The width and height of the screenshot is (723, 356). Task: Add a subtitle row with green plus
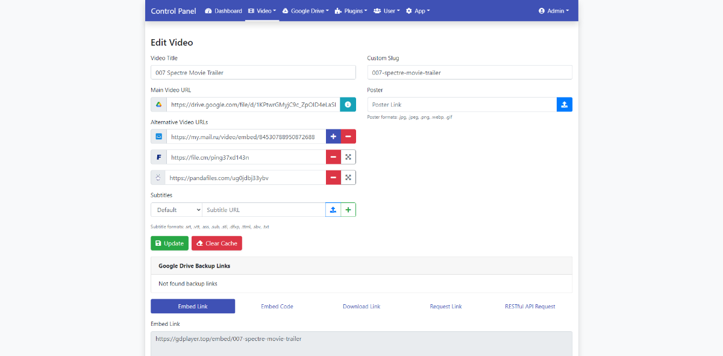click(x=348, y=210)
